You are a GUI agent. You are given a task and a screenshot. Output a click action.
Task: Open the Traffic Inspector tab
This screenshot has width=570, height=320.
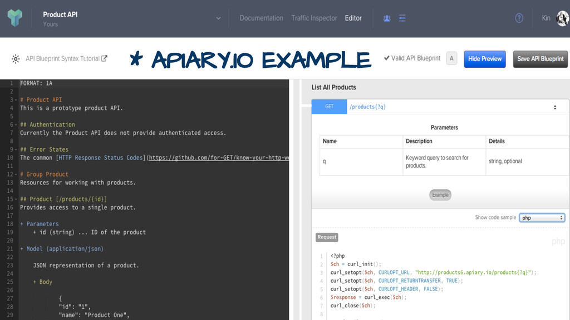(314, 18)
